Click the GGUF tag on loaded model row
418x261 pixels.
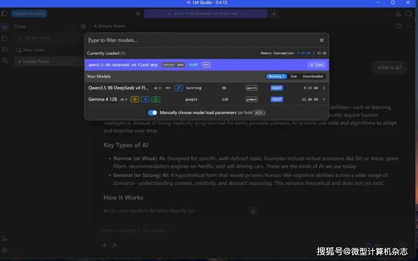coord(194,65)
